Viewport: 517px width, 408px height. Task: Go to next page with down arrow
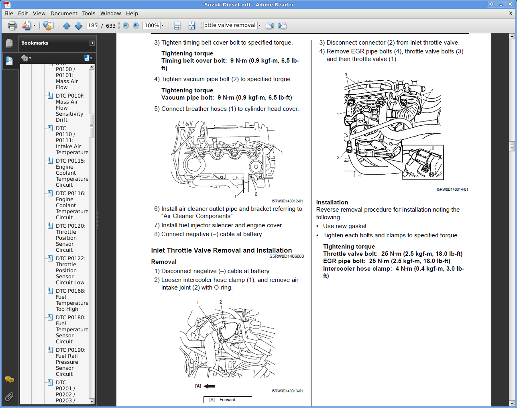point(79,26)
